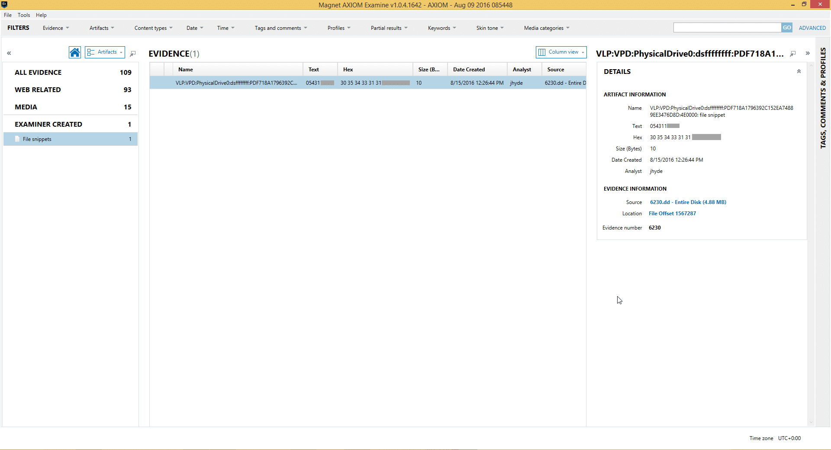The height and width of the screenshot is (450, 831).
Task: Pin the left Artifacts navigation pane
Action: point(133,53)
